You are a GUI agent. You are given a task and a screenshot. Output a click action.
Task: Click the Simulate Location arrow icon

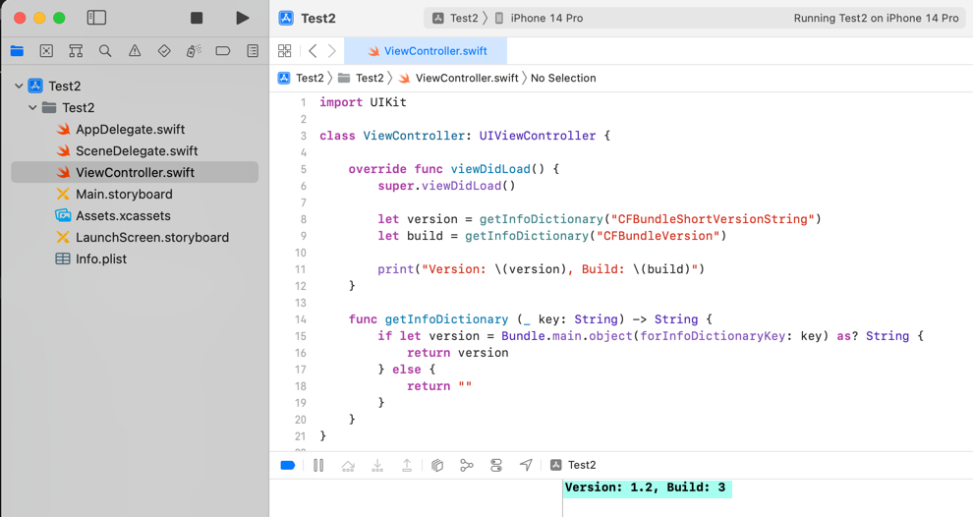pos(526,466)
